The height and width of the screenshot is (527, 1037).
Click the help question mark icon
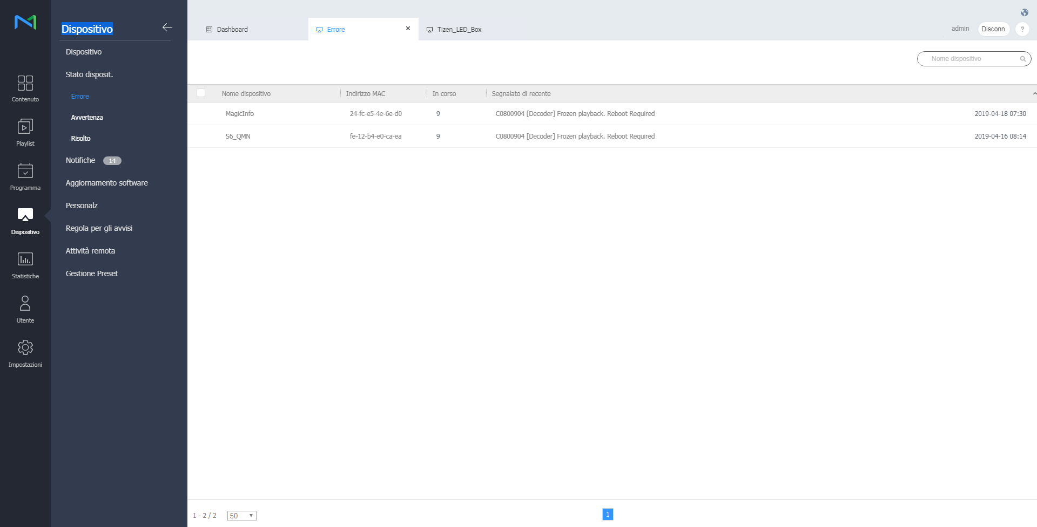[1022, 29]
